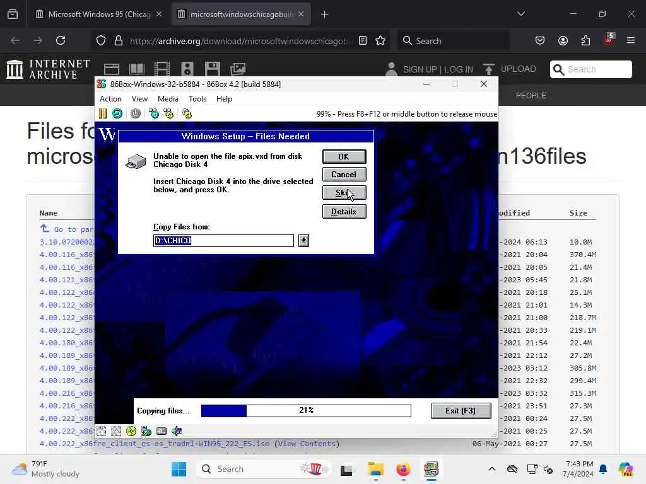Click the disk drive icon in Files Needed dialog
The image size is (646, 484).
tap(136, 162)
